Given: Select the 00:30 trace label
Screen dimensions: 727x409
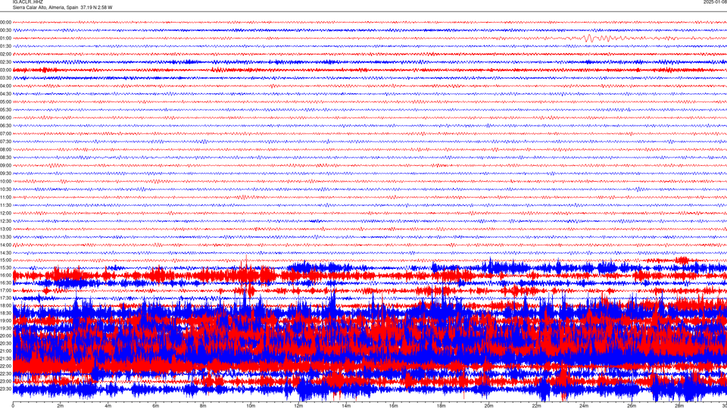Looking at the screenshot, I should click(x=5, y=30).
